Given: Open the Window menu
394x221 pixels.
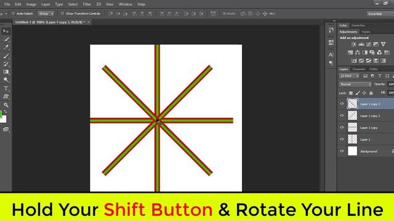Looking at the screenshot, I should 126,4.
